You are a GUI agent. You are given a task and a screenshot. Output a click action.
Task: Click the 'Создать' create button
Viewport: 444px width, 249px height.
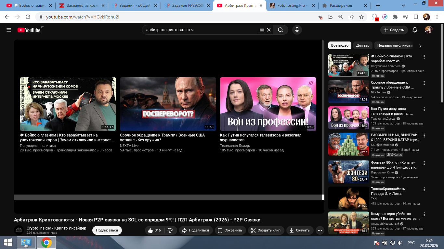pos(394,30)
